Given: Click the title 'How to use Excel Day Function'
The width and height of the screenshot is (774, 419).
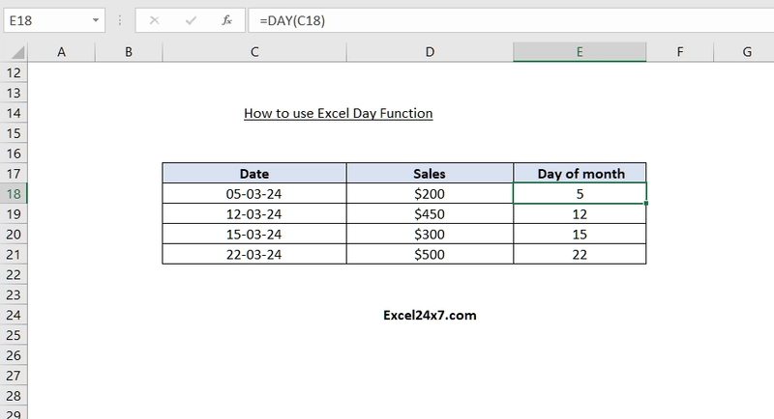Looking at the screenshot, I should (338, 113).
